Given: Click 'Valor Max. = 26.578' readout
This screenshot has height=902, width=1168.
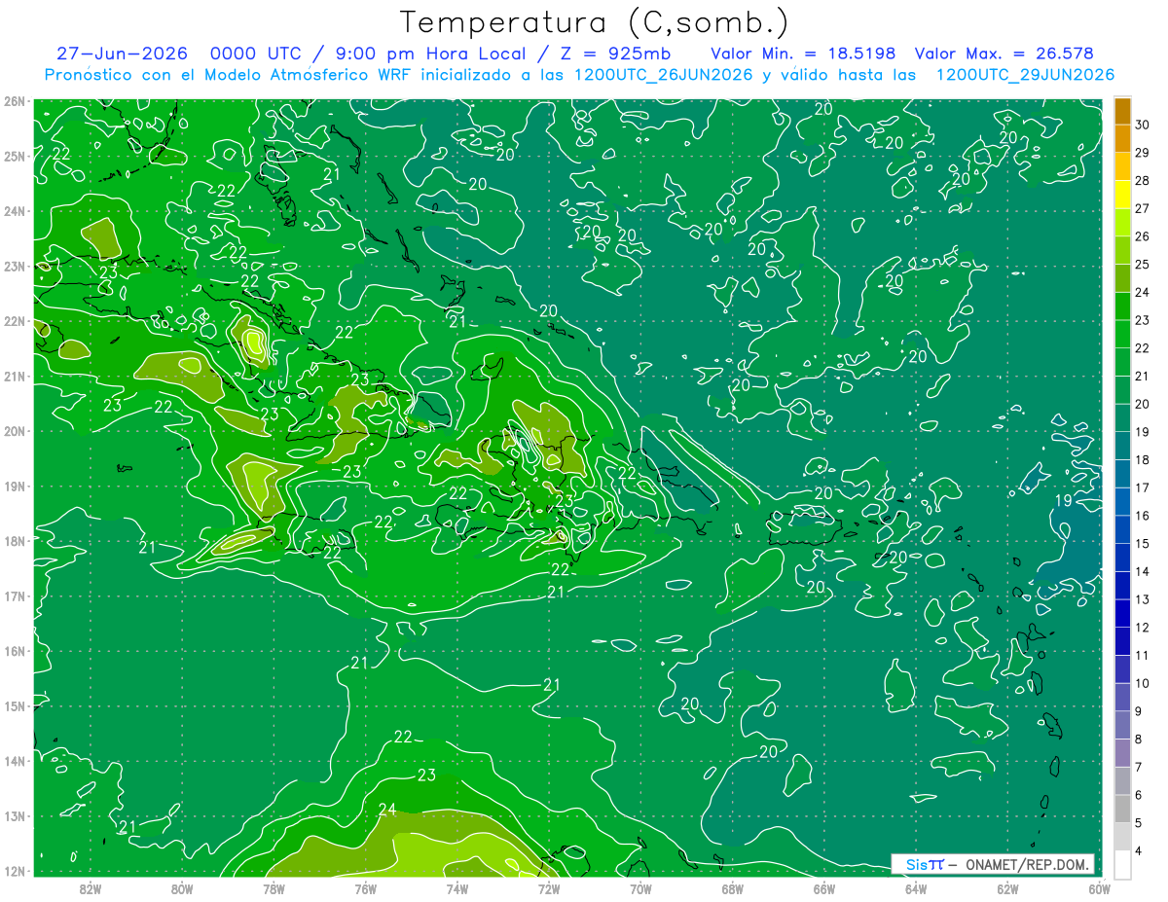Looking at the screenshot, I should 1004,54.
